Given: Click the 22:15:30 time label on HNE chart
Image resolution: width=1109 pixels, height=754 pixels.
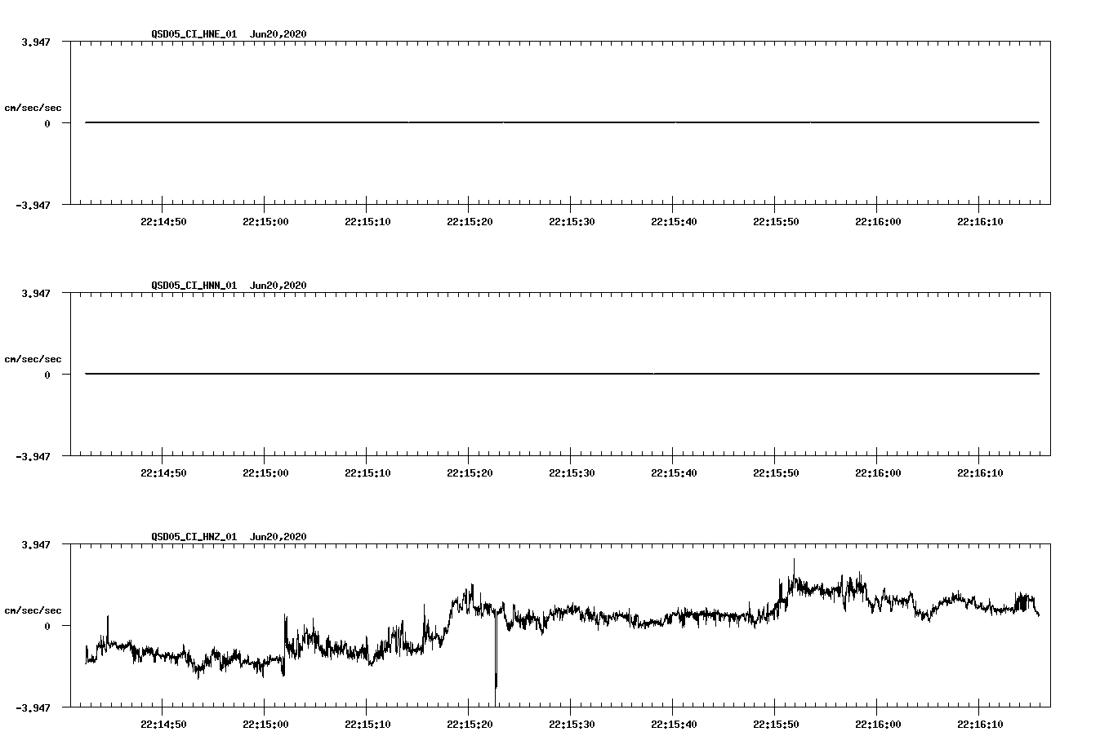Looking at the screenshot, I should pyautogui.click(x=572, y=222).
